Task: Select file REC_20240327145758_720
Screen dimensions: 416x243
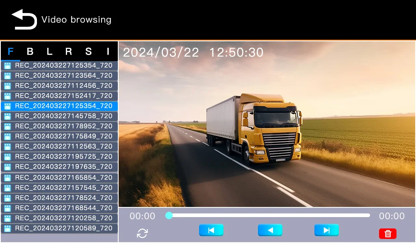Action: 59,116
